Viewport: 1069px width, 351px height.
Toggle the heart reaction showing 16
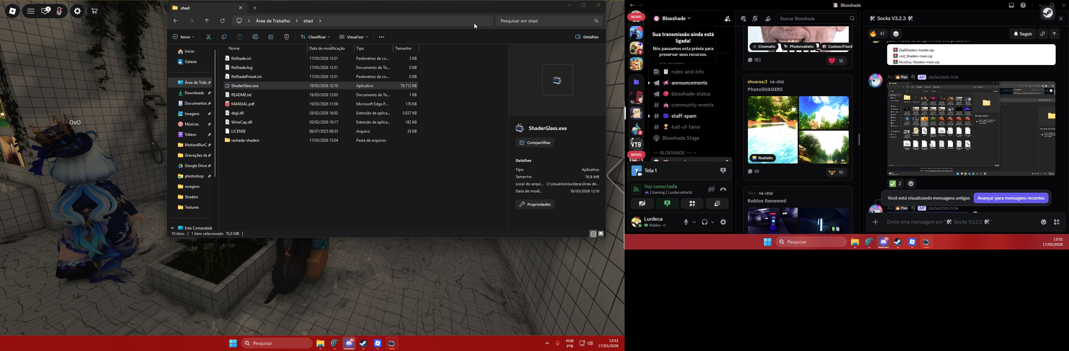[837, 61]
